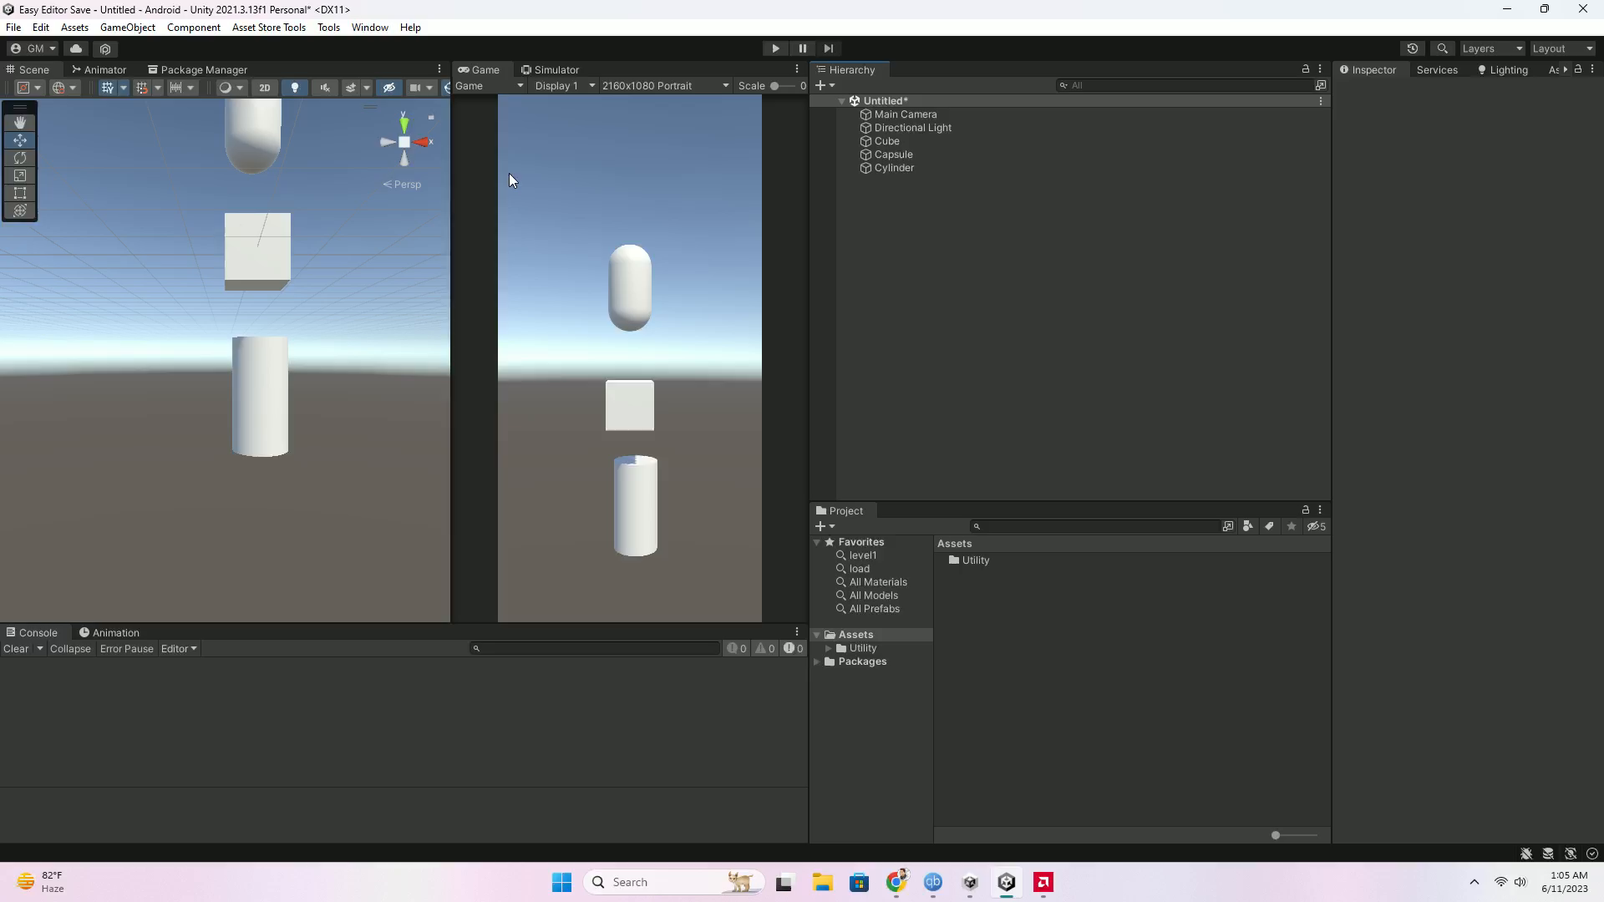Viewport: 1604px width, 902px height.
Task: Open Chrome from taskbar
Action: coord(896,882)
